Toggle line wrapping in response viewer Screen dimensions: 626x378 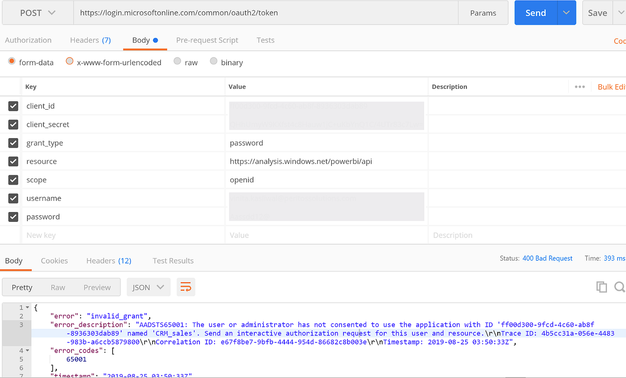pos(186,287)
